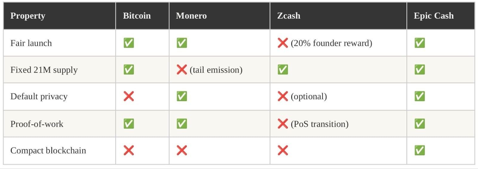Click Monero's Compact blockchain red cross

(182, 150)
